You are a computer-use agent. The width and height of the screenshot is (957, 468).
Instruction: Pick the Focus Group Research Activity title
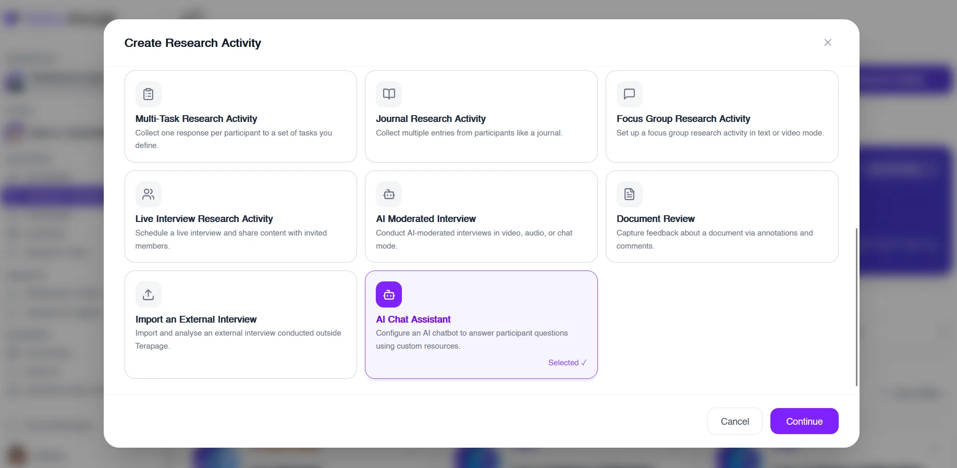[683, 119]
